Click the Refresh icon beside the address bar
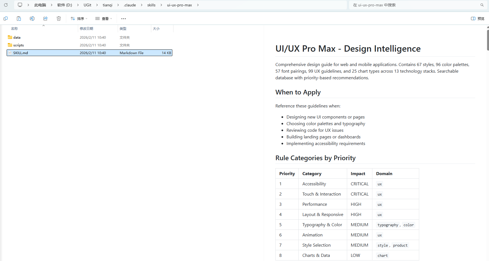 (x=6, y=5)
